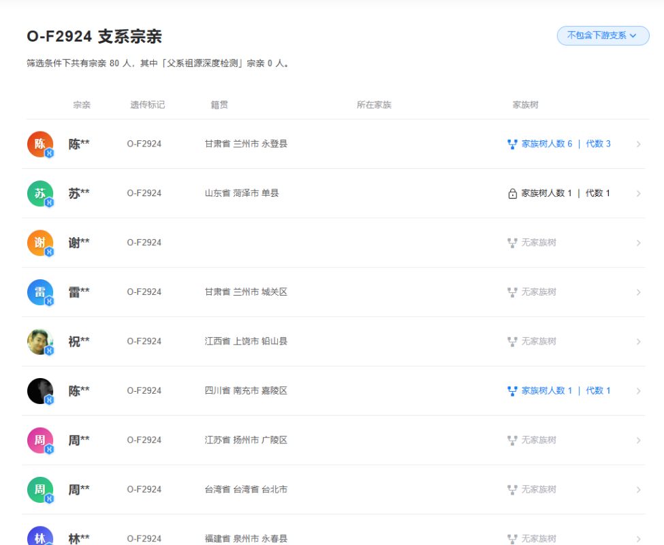
Task: Click the 遗传标记 column header
Action: pos(147,105)
